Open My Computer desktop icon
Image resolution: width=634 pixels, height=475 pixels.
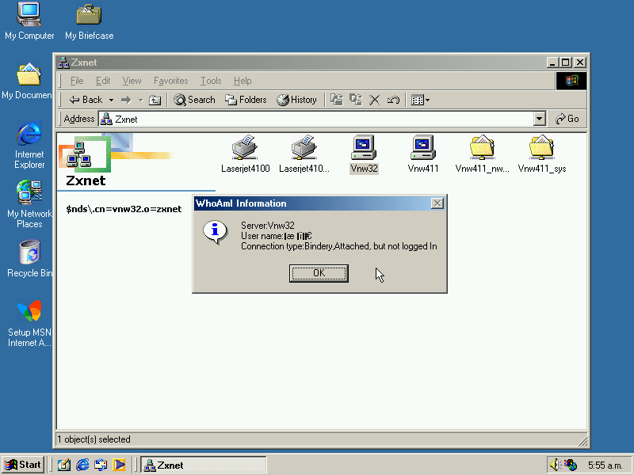point(29,21)
